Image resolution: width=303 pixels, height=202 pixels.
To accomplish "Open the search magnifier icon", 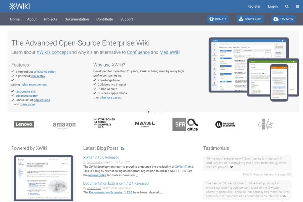I will pos(287,6).
